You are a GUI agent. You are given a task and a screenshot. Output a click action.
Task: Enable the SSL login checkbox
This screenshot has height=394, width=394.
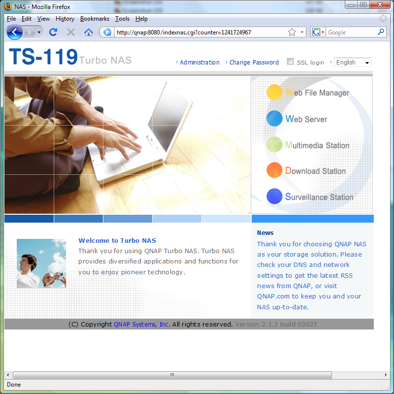(x=290, y=61)
